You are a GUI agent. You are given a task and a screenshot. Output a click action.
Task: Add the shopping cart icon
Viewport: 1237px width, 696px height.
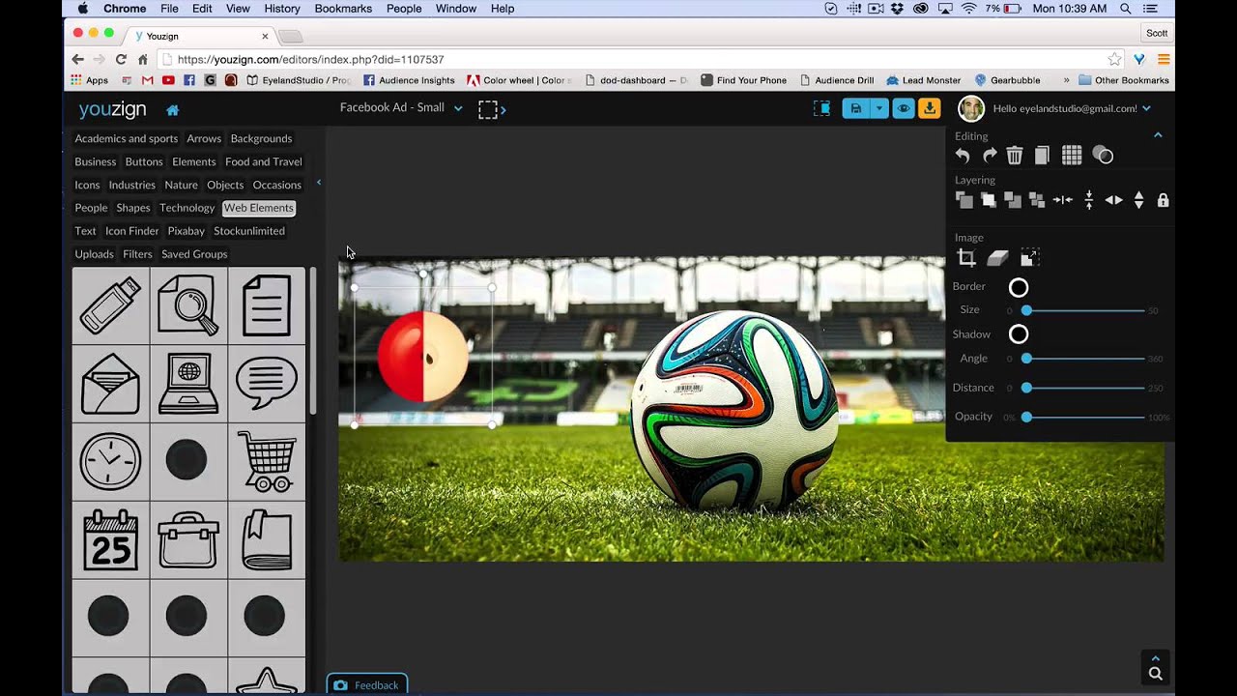coord(267,461)
